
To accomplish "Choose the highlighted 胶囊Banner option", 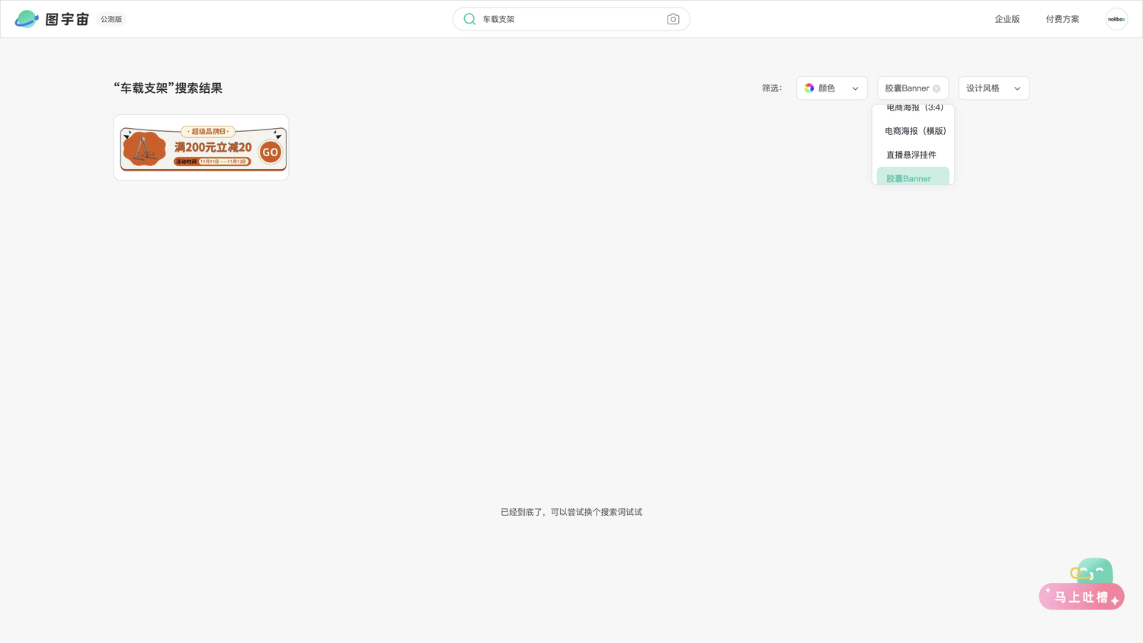I will click(913, 177).
